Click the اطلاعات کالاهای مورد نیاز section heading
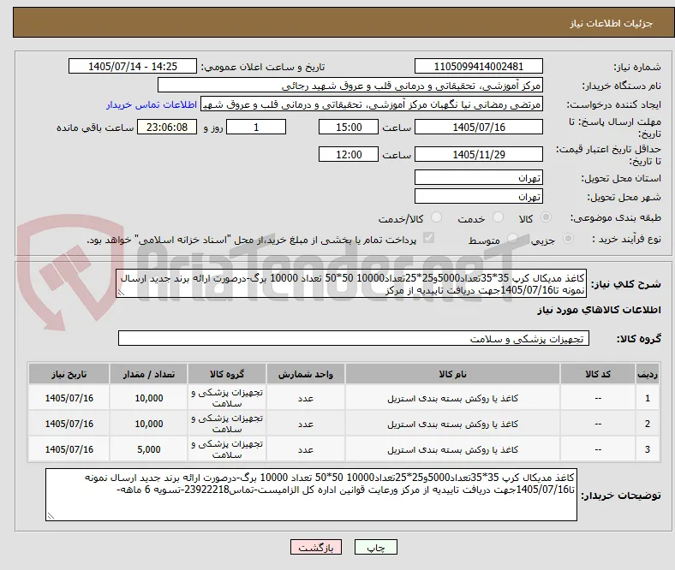The width and height of the screenshot is (675, 570). tap(599, 310)
